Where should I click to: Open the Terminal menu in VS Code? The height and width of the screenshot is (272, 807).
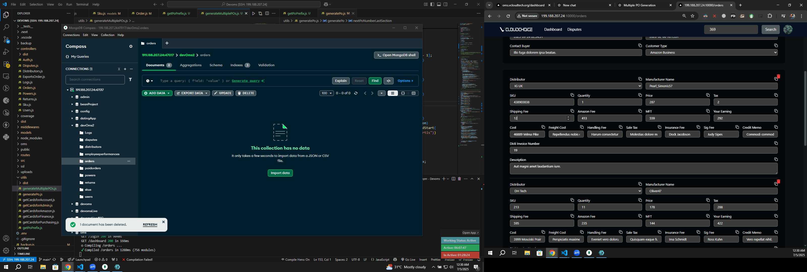point(82,4)
